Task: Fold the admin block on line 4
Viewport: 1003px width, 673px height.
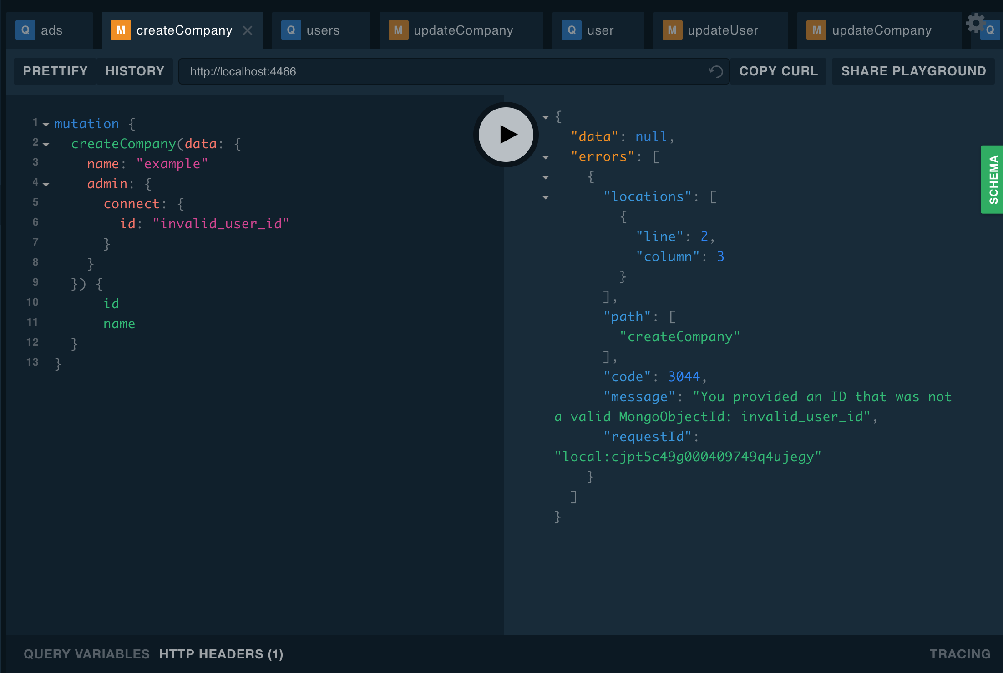Action: coord(46,184)
